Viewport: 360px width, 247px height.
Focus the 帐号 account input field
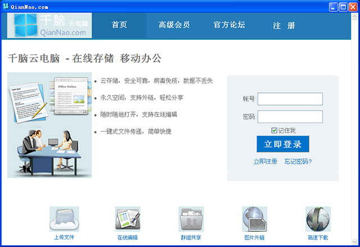(290, 99)
